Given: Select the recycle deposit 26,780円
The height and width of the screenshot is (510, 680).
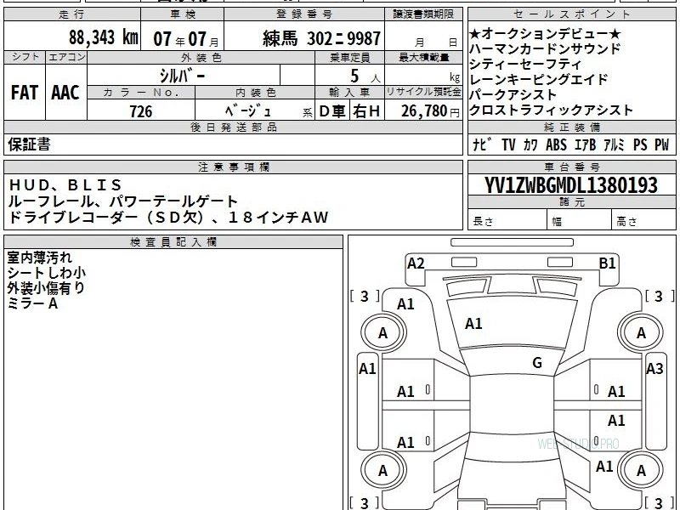Looking at the screenshot, I should click(430, 111).
